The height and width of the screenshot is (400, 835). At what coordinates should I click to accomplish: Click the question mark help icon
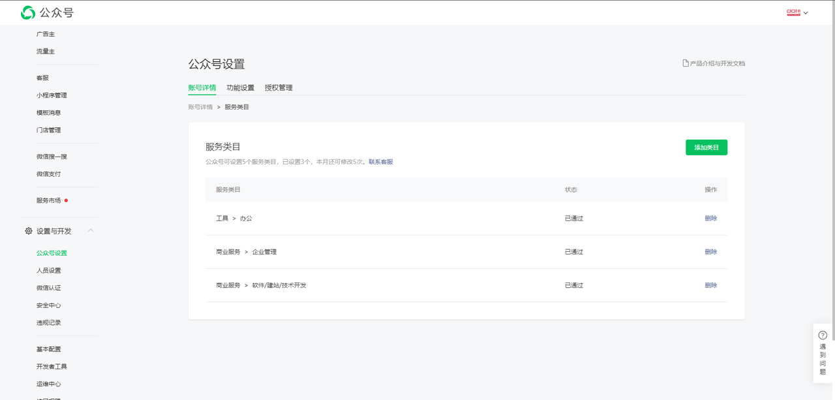pyautogui.click(x=823, y=335)
